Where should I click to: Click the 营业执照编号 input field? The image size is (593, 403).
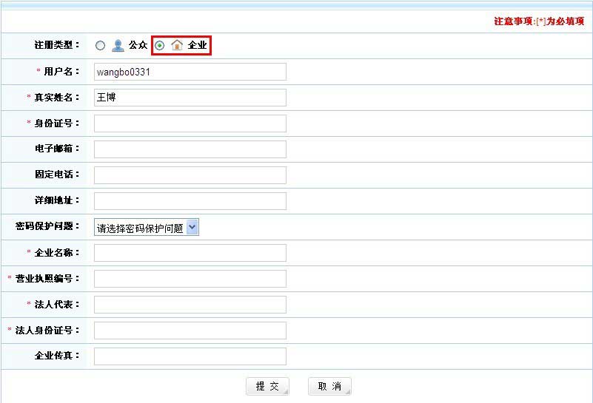[190, 279]
